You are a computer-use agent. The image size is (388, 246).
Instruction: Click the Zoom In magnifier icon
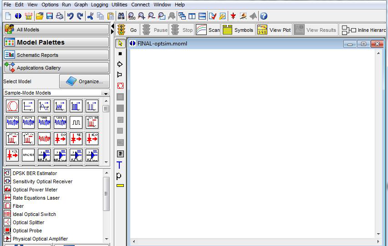coord(142,16)
